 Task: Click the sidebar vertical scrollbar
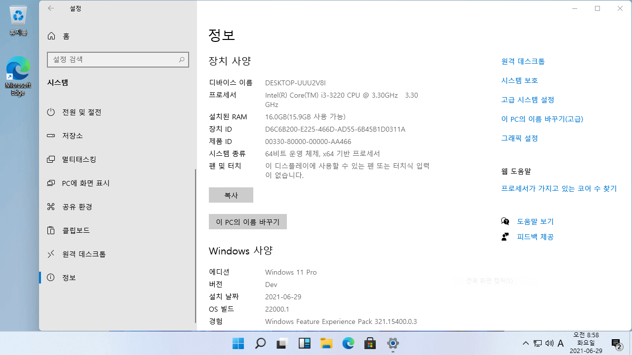196,246
